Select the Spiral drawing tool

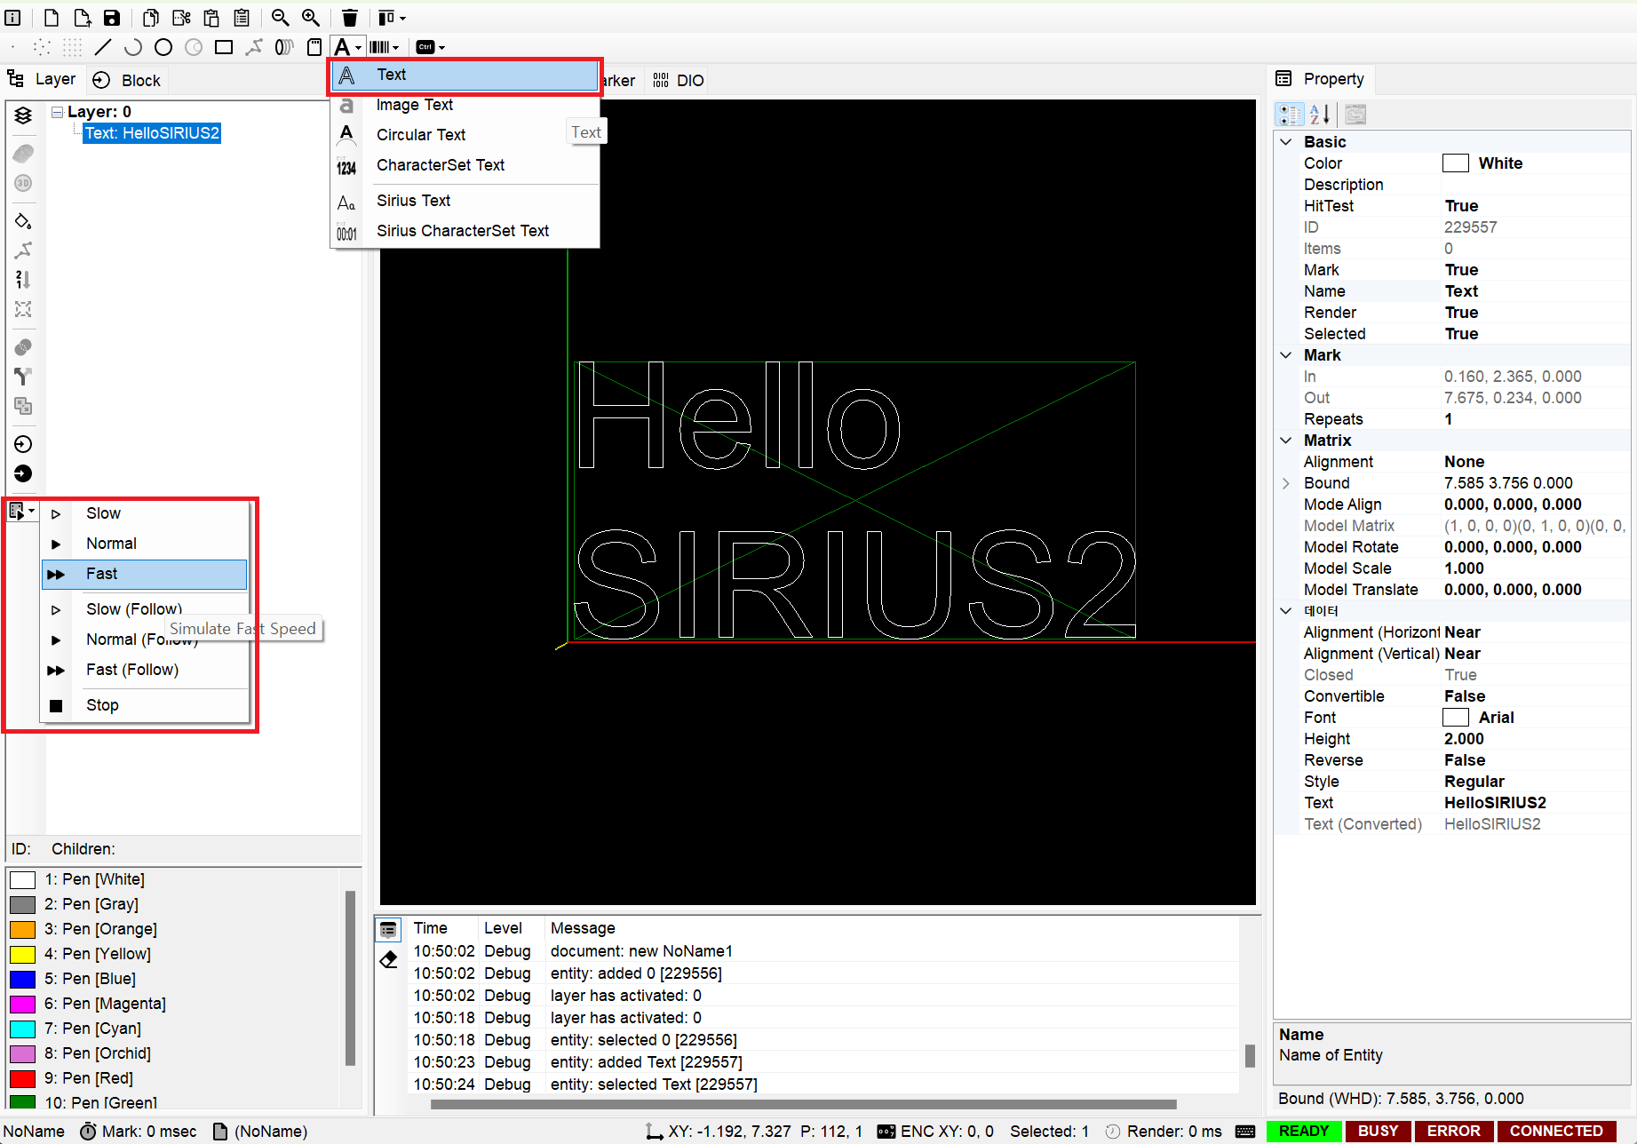pyautogui.click(x=284, y=47)
